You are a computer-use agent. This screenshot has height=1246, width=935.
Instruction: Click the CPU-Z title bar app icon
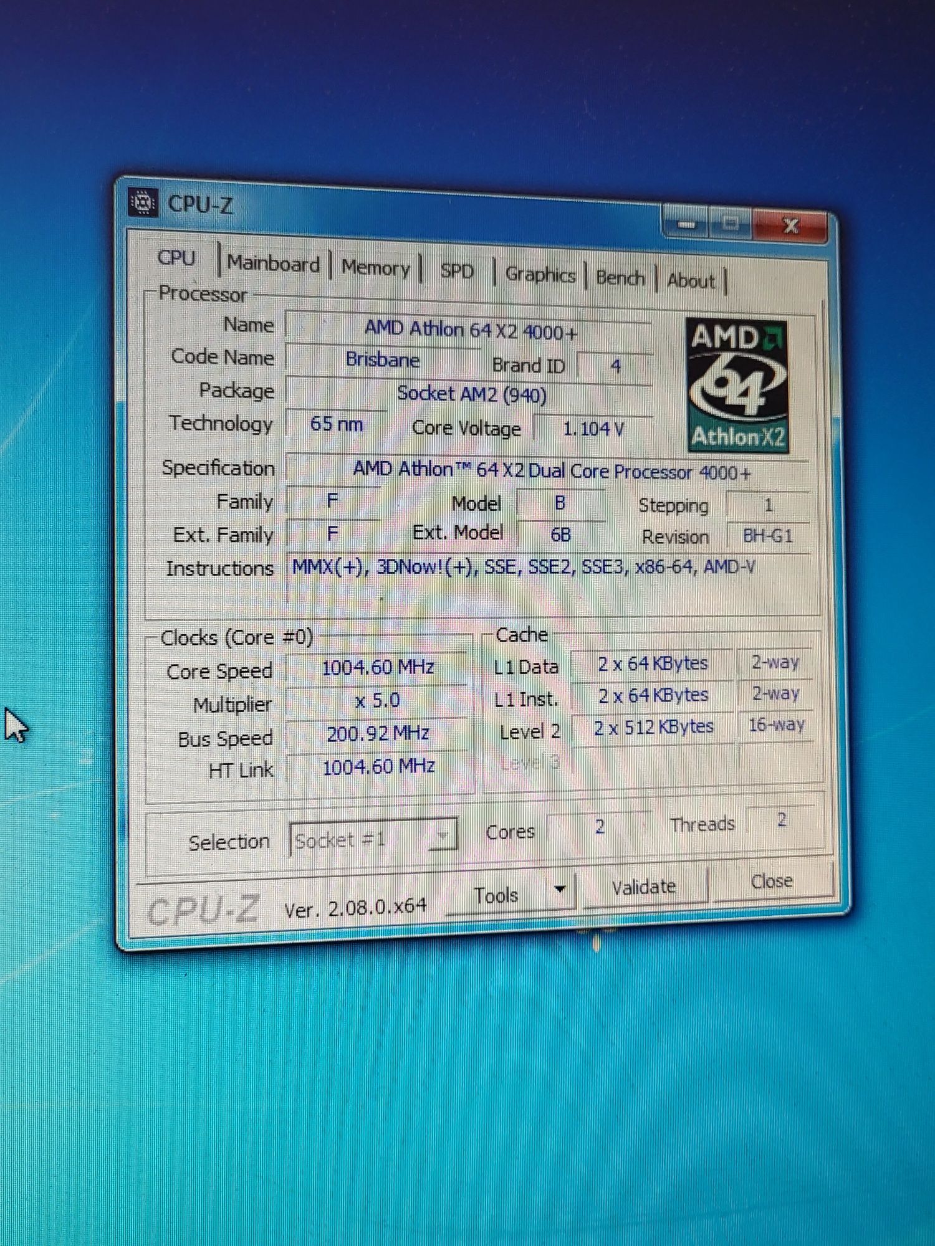click(143, 202)
